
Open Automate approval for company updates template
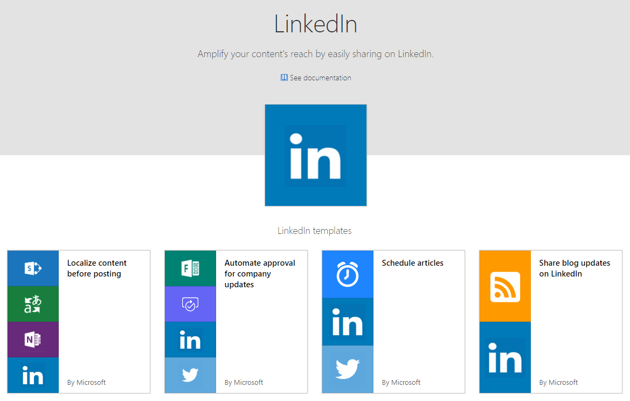[260, 274]
